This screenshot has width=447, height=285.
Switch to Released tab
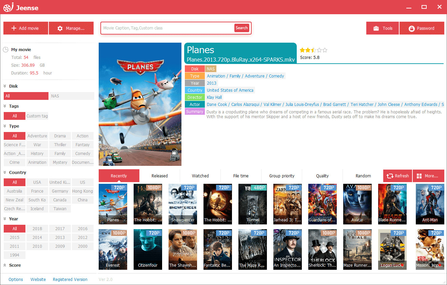click(x=160, y=176)
